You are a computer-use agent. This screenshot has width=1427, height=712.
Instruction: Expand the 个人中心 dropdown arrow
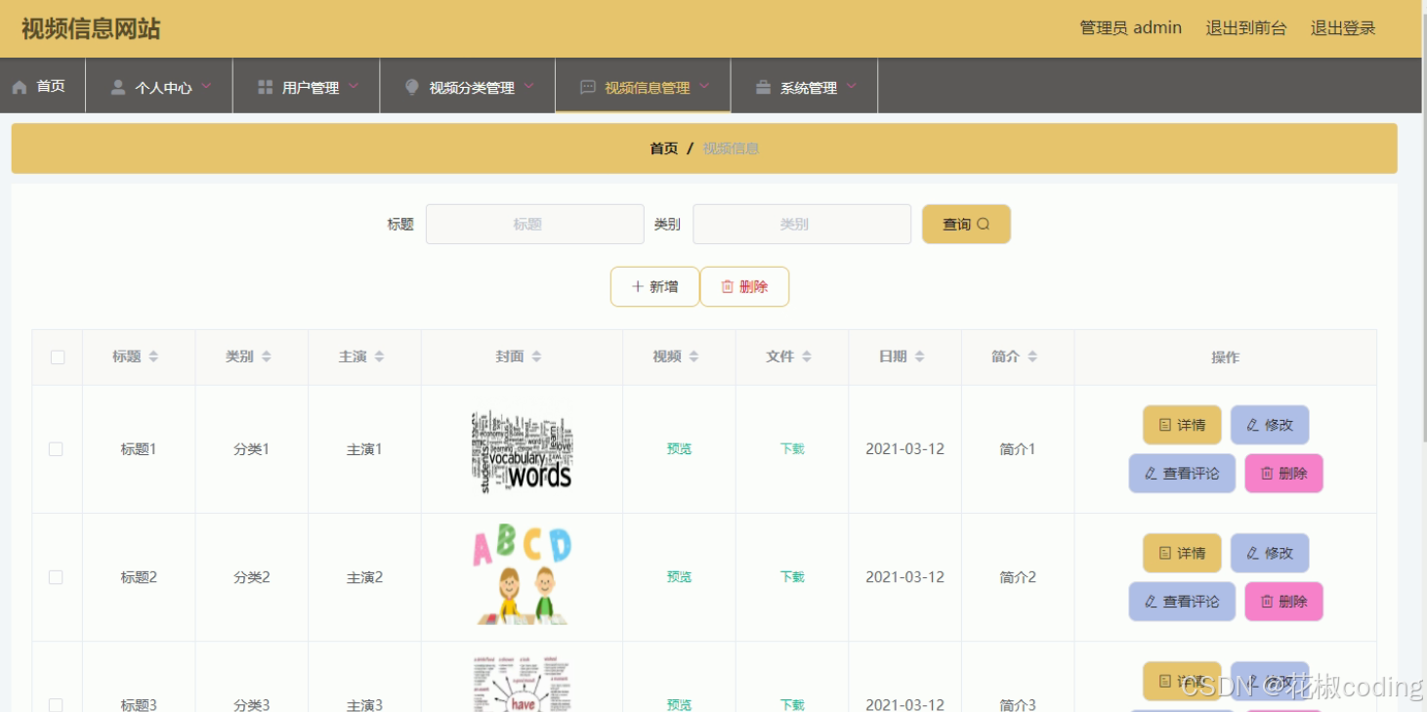point(206,86)
